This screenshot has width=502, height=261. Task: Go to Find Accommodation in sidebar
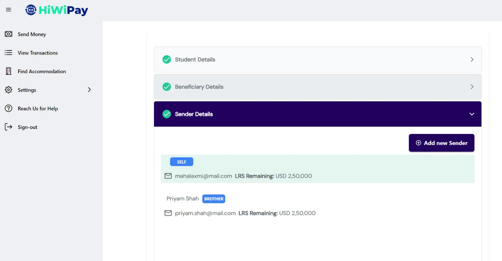tap(42, 71)
